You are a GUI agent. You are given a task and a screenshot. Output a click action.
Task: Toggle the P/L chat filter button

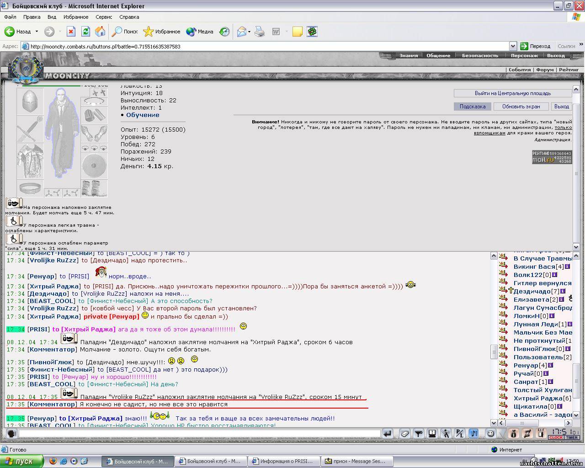click(460, 433)
